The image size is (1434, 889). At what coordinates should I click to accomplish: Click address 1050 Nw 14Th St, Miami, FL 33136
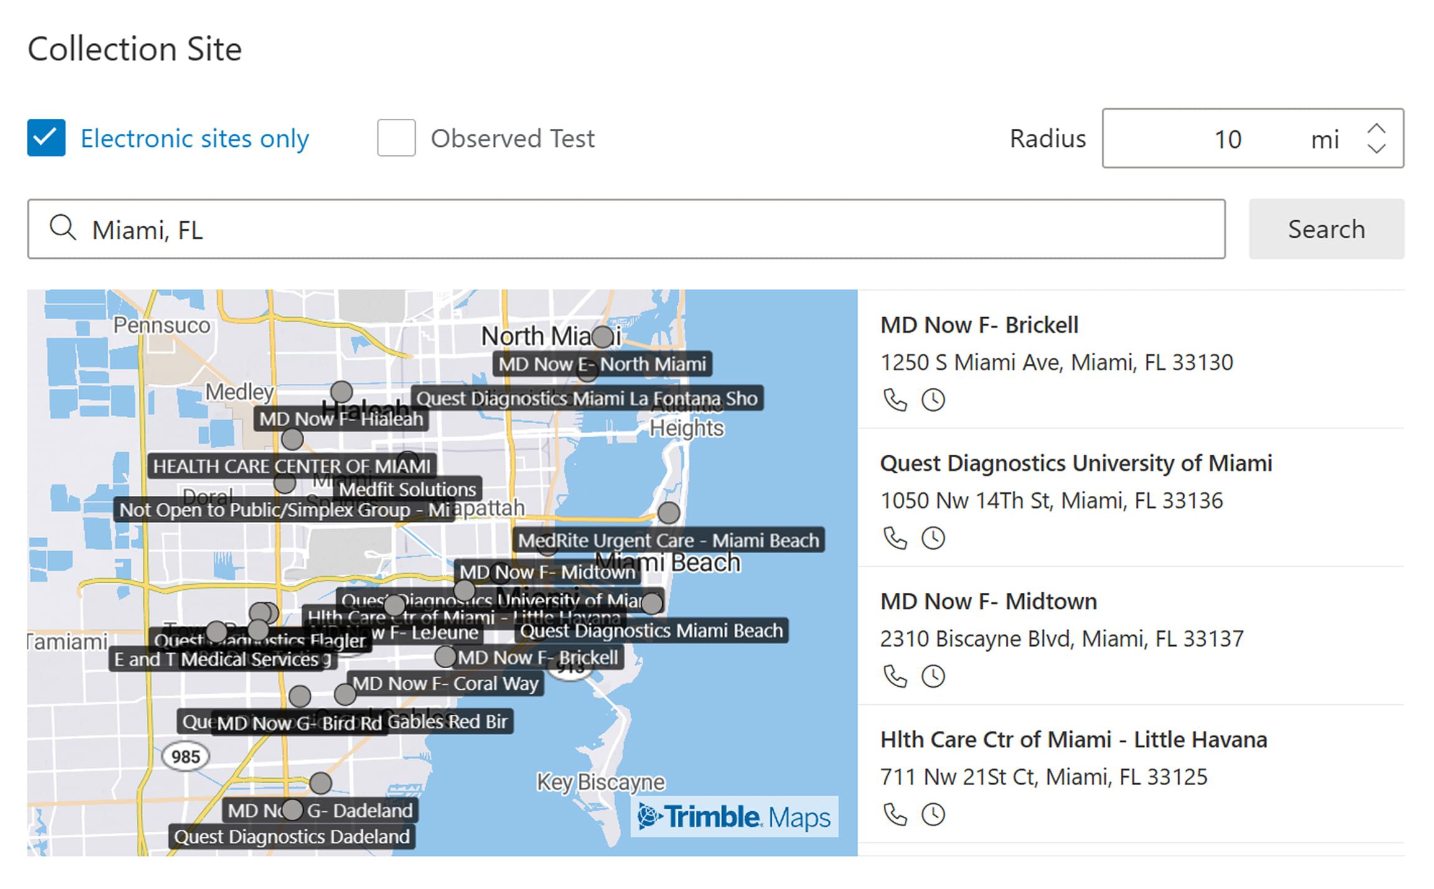(1051, 500)
